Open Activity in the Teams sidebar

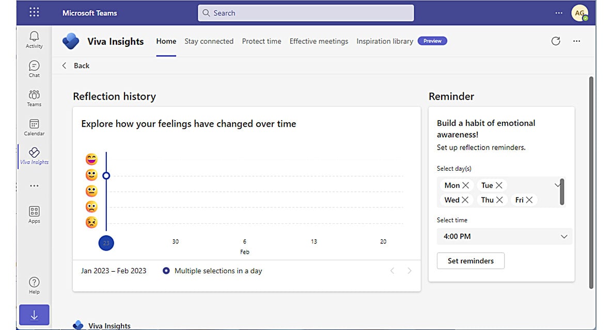pyautogui.click(x=35, y=40)
